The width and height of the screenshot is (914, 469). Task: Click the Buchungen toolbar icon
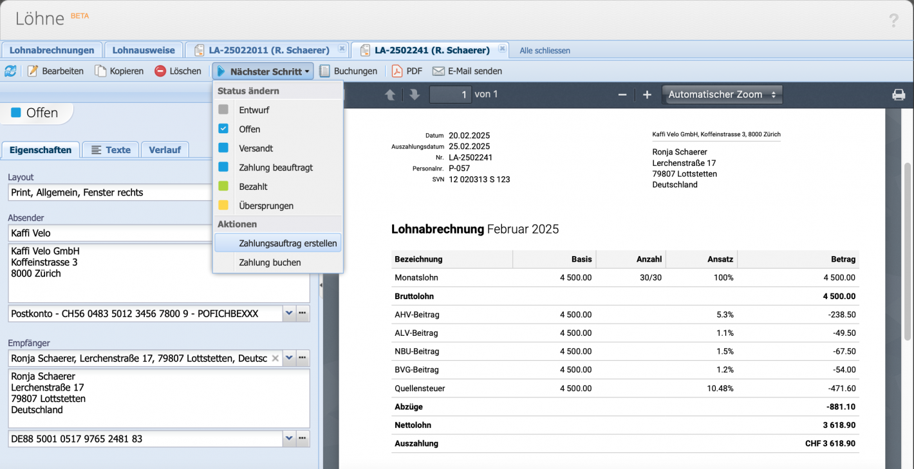326,71
